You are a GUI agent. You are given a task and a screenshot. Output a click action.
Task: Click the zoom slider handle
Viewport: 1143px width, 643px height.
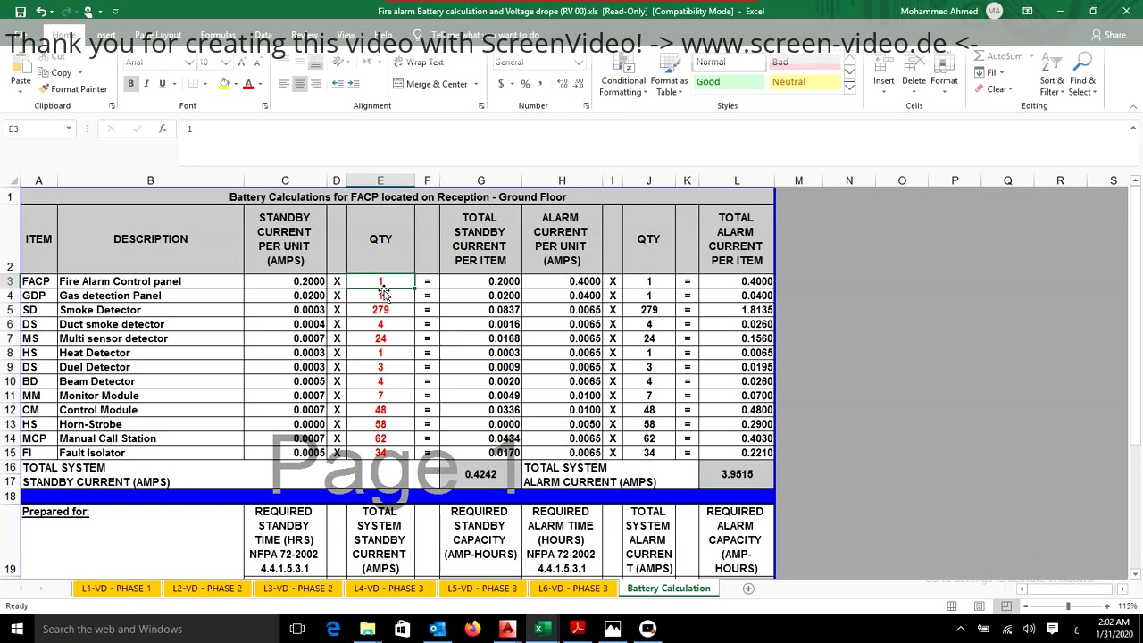point(1068,606)
